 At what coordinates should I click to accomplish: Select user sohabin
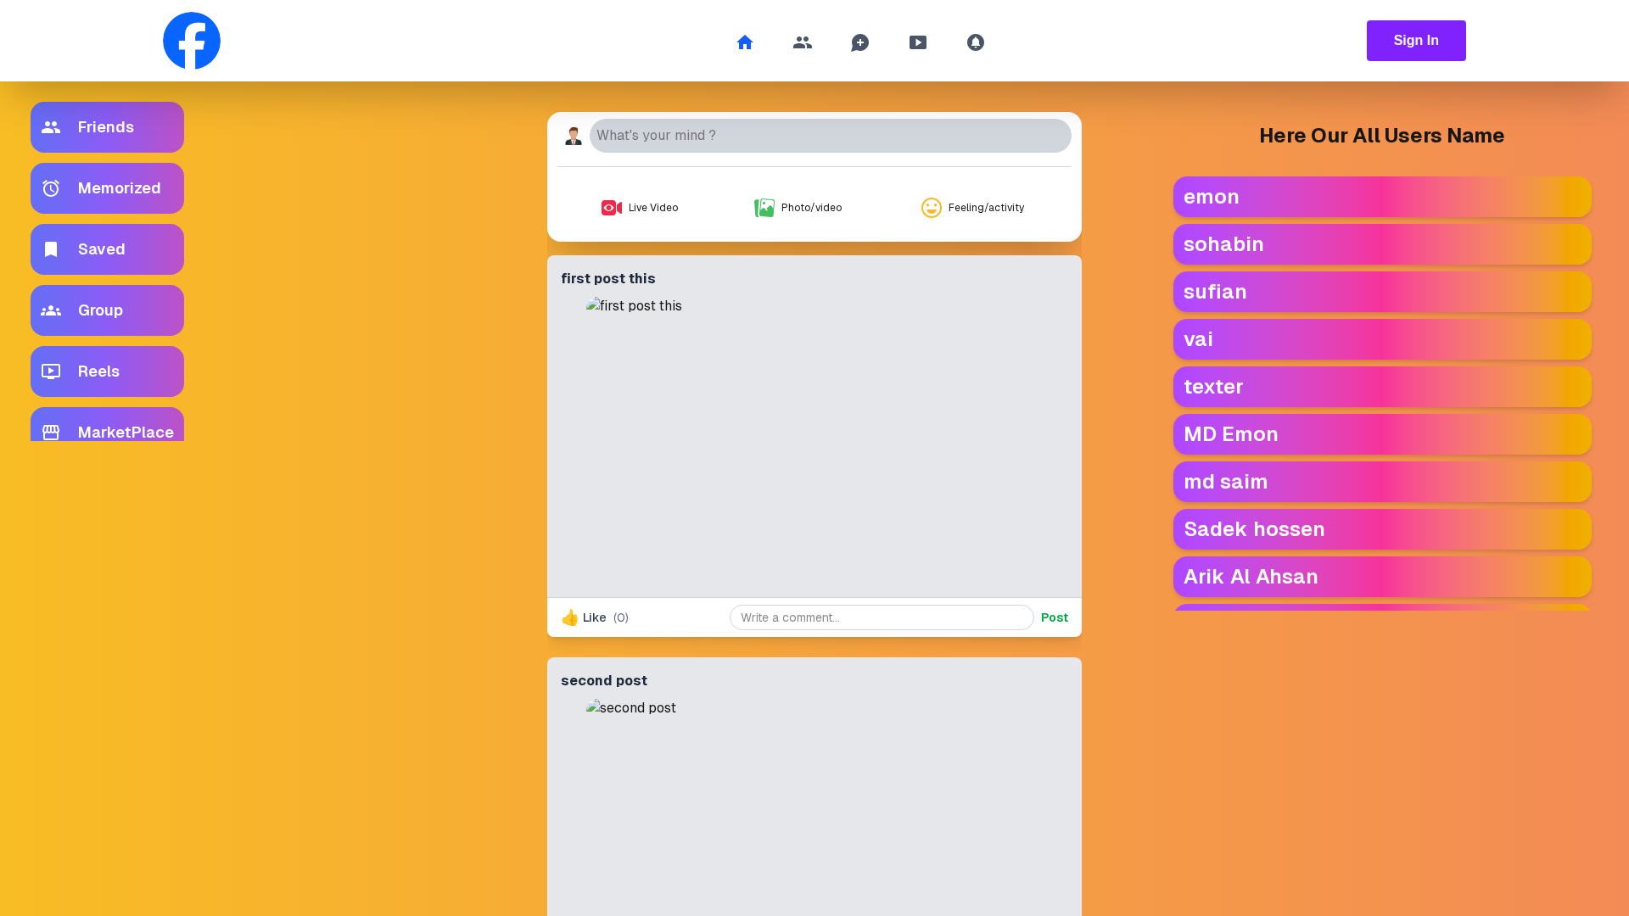pyautogui.click(x=1382, y=244)
